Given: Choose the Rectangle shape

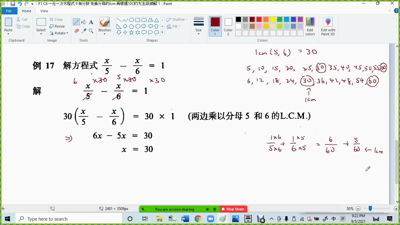Looking at the screenshot, I should [137, 20].
